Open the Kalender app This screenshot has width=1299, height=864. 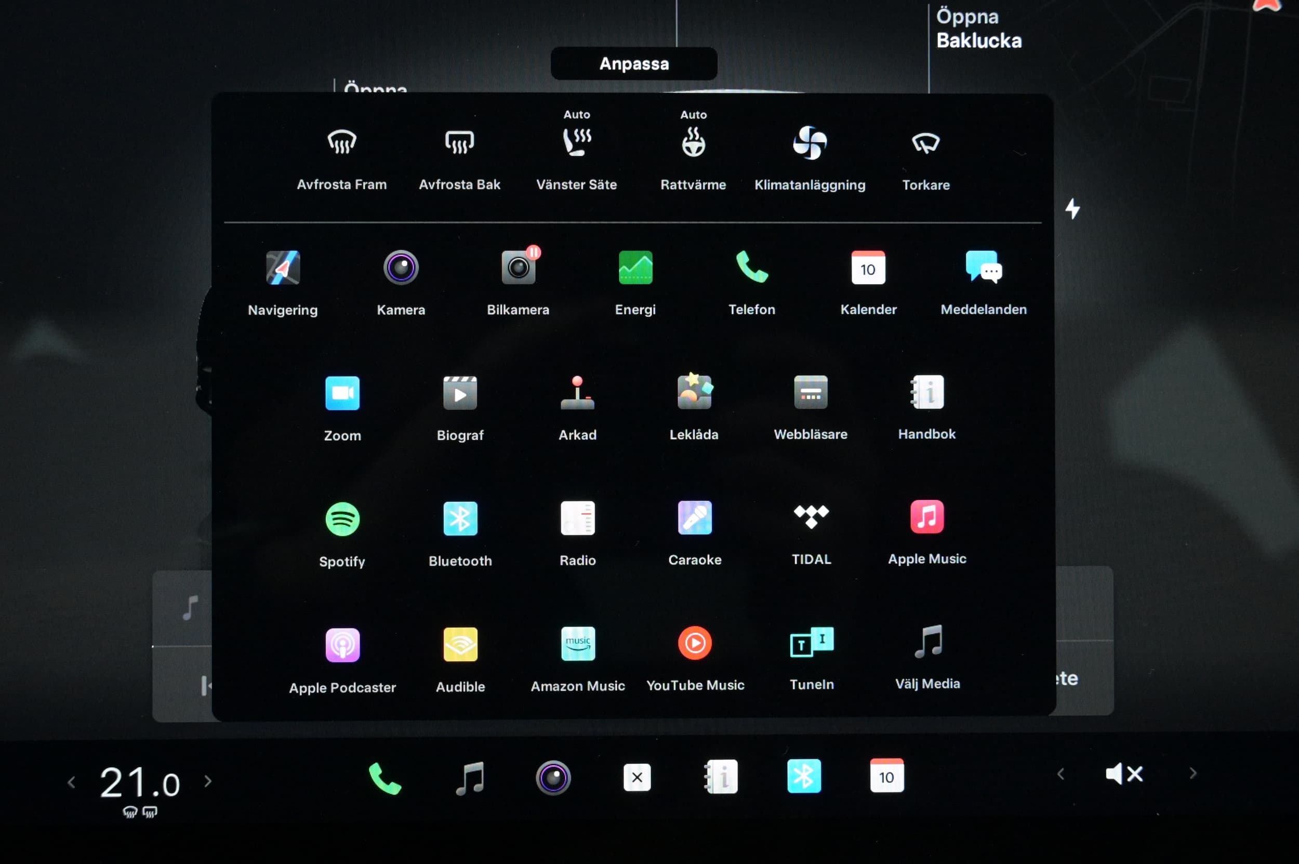click(868, 268)
